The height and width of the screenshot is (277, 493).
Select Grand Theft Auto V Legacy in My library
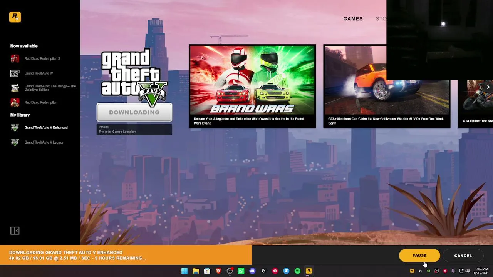coord(37,142)
